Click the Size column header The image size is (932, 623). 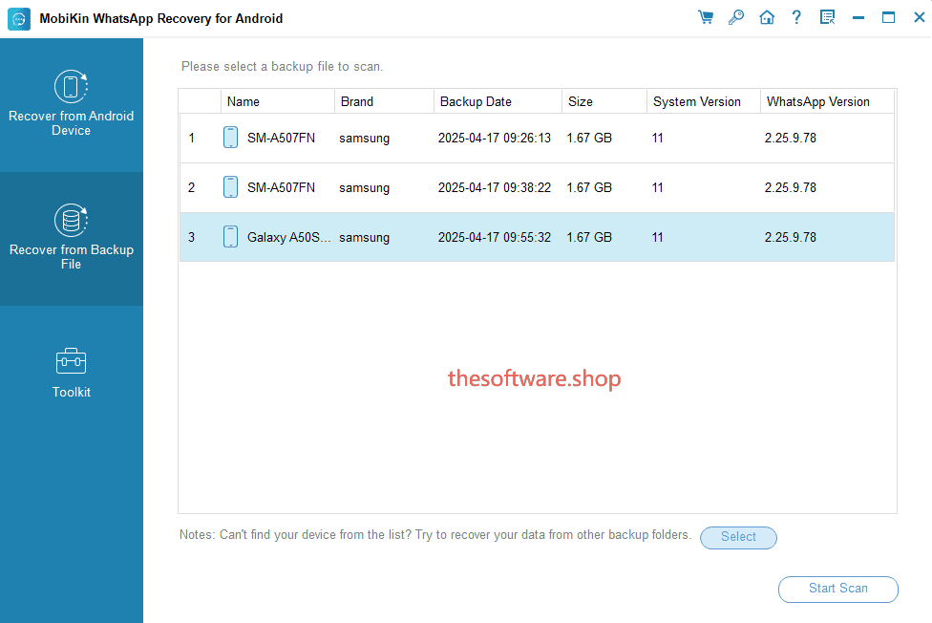(x=604, y=101)
